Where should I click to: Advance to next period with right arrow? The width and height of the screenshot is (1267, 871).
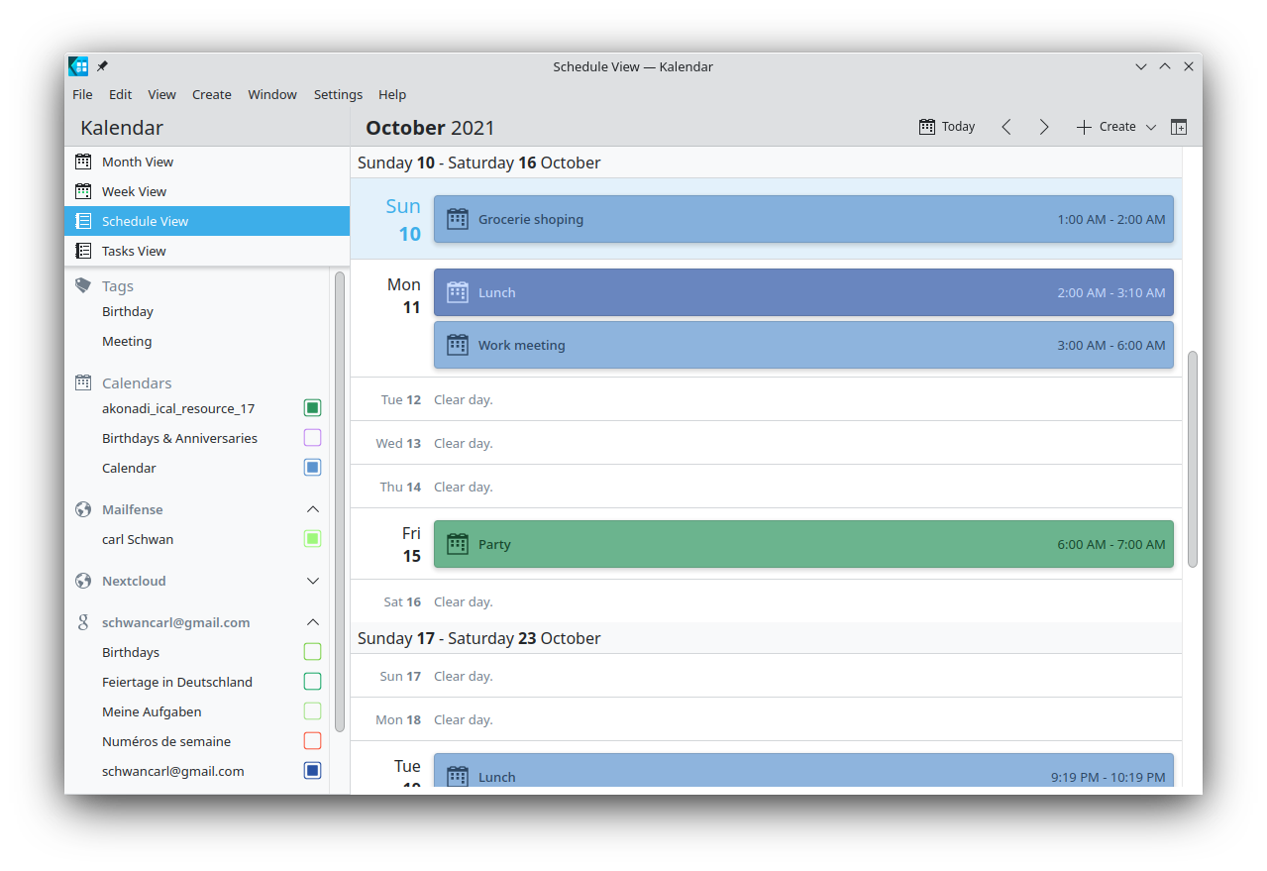coord(1044,127)
